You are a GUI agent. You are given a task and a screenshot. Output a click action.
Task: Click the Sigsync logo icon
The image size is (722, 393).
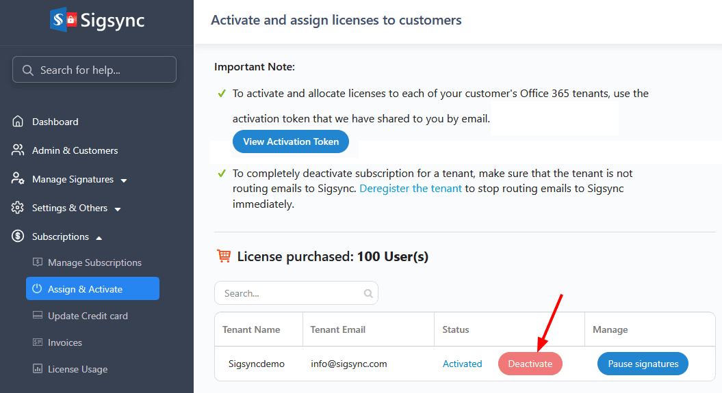[x=64, y=19]
